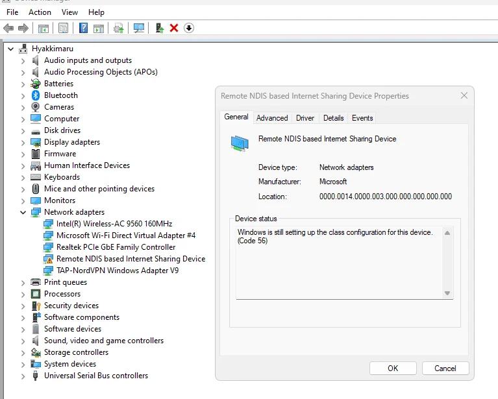498x399 pixels.
Task: Click the Forward arrow toolbar icon
Action: tap(23, 29)
